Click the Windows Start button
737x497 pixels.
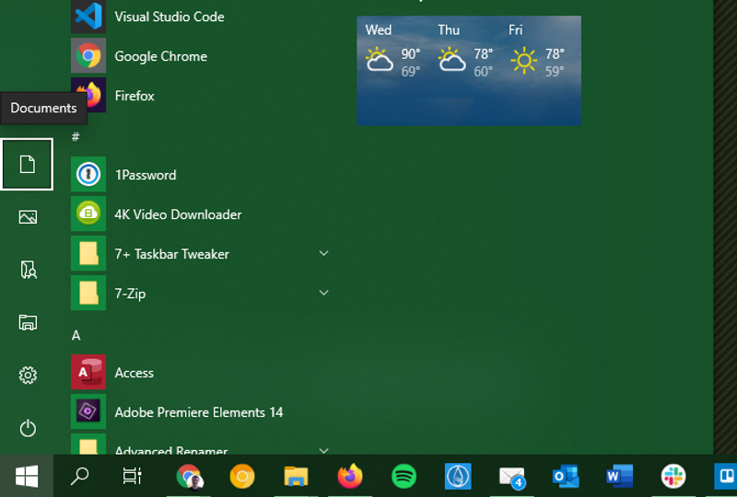(27, 476)
